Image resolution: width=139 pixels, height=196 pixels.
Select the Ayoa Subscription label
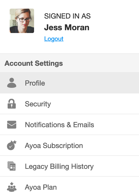(x=54, y=146)
